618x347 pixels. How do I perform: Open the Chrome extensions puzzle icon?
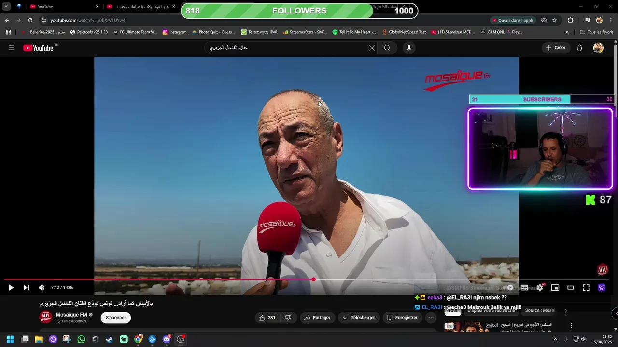click(x=571, y=20)
